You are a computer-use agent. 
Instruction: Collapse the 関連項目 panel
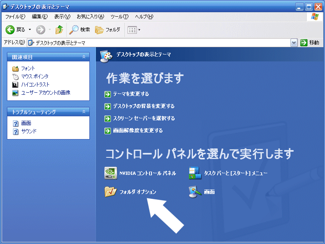pos(84,57)
